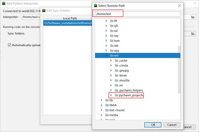Click the /home/wsl remote path field

138,14
